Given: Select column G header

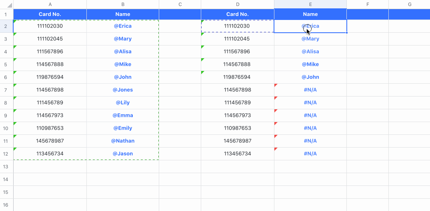Looking at the screenshot, I should point(410,4).
